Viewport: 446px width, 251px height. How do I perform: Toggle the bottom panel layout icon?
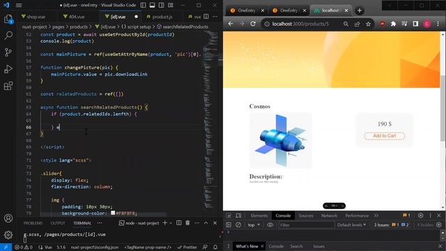(153, 5)
